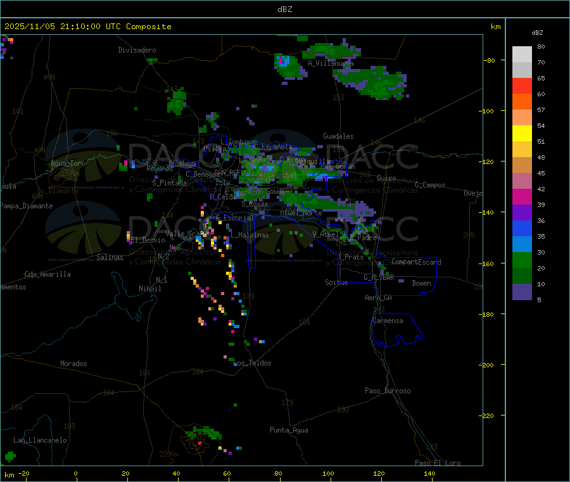Click the S_Rosas location label
570x482 pixels.
coord(255,205)
